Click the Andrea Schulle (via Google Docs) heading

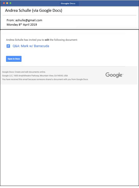pyautogui.click(x=34, y=11)
